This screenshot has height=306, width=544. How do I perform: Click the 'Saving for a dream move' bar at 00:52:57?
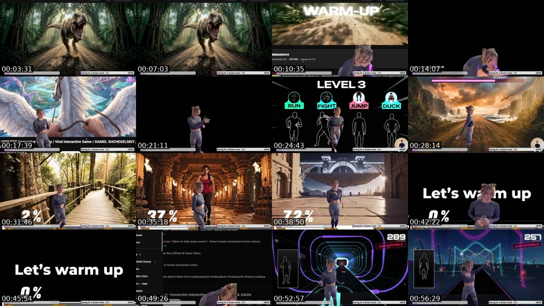[379, 303]
